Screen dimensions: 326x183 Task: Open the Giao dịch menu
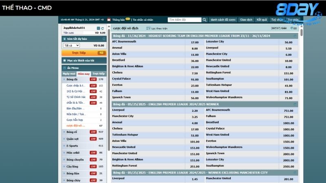(246, 20)
